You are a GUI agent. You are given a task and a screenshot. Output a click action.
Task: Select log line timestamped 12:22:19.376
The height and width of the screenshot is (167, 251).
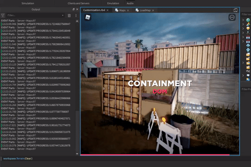click(36, 146)
